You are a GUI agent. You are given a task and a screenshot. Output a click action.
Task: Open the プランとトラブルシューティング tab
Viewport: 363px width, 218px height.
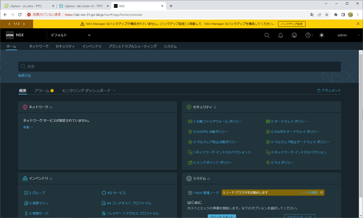click(x=132, y=46)
